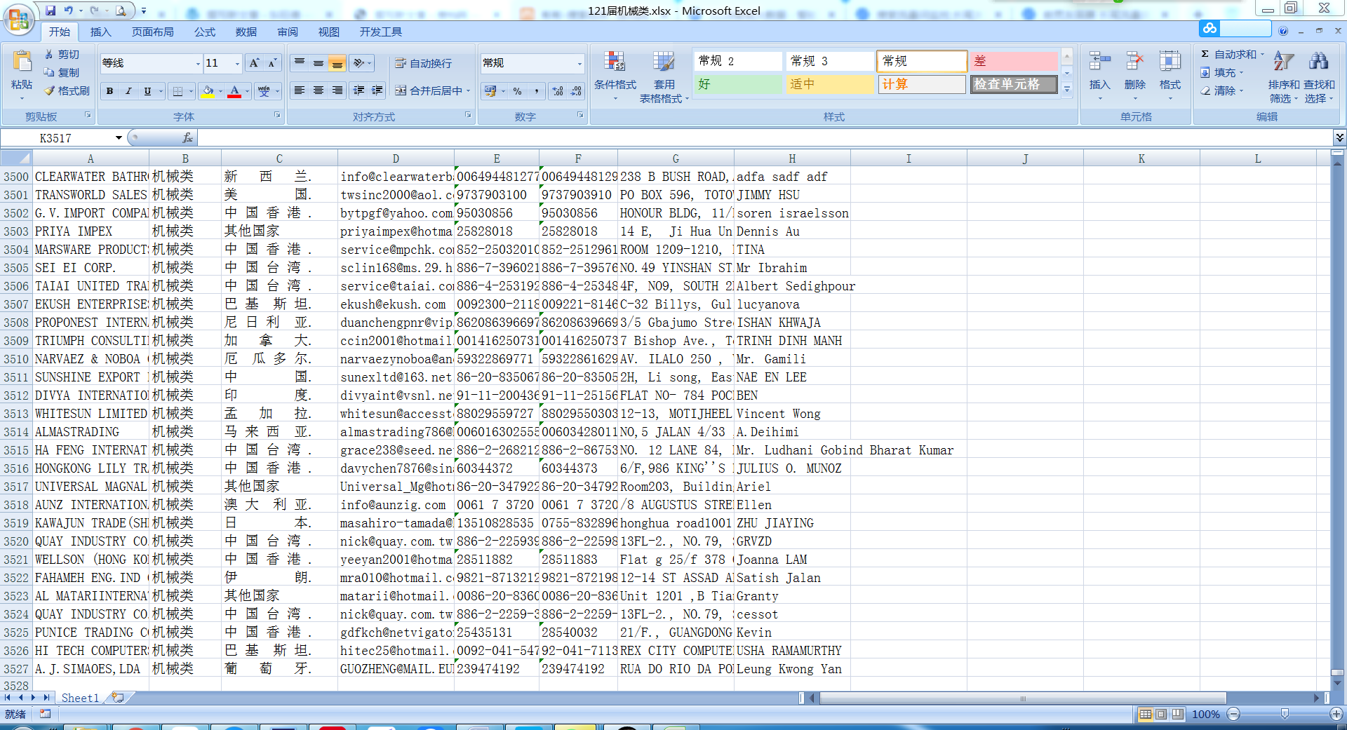Screen dimensions: 1347x730
Task: Click the insert function fx icon
Action: [187, 138]
